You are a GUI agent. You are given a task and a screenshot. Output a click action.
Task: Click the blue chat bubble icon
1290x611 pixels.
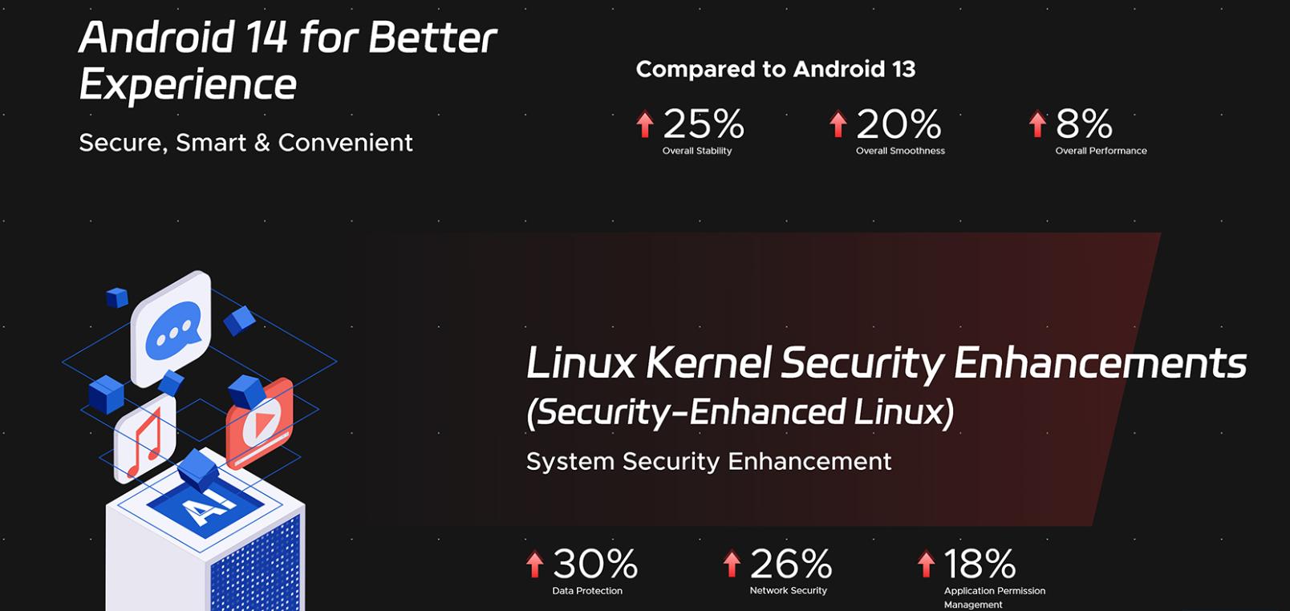pos(172,329)
